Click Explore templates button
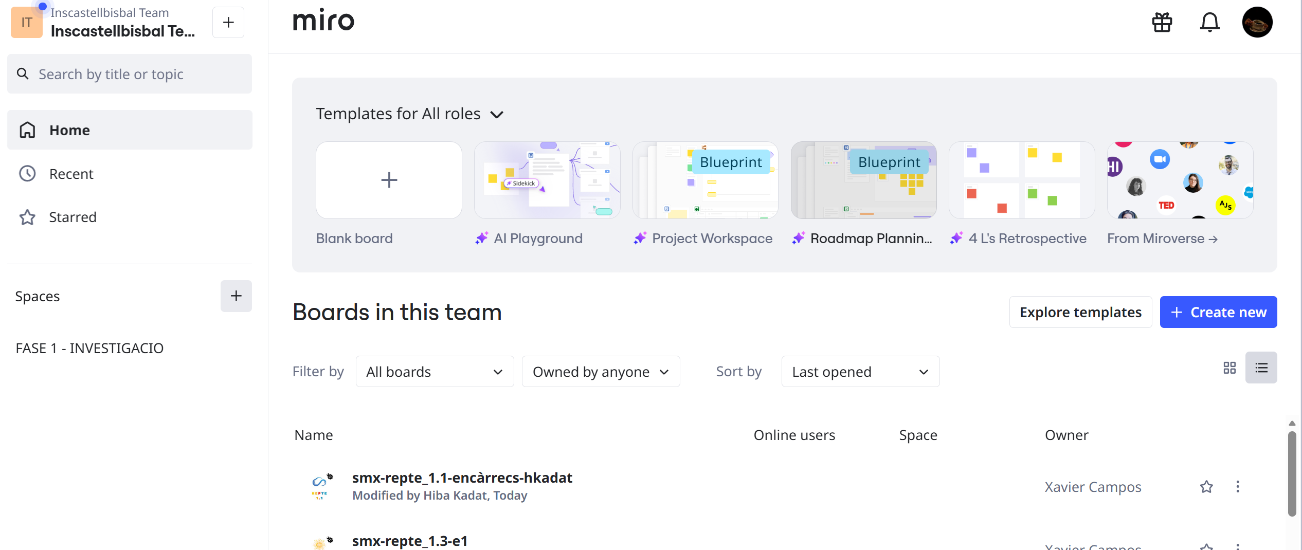1302x550 pixels. (x=1080, y=312)
